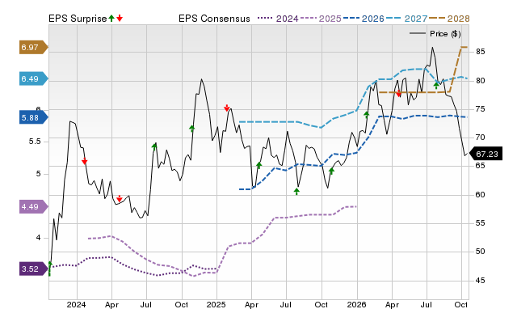
Task: Select the red miss arrow just after Apr 2024
Action: (x=120, y=198)
